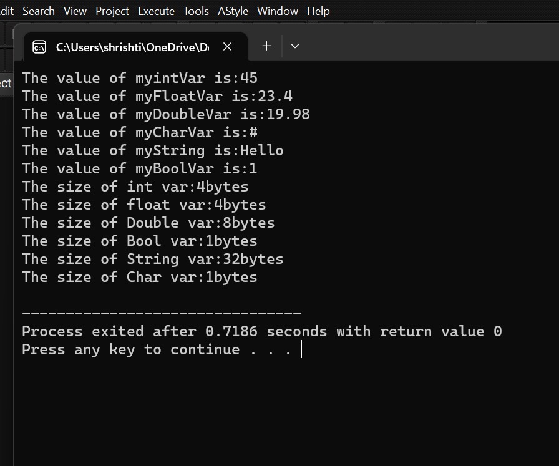Click the blinking text cursor in terminal

(x=301, y=349)
